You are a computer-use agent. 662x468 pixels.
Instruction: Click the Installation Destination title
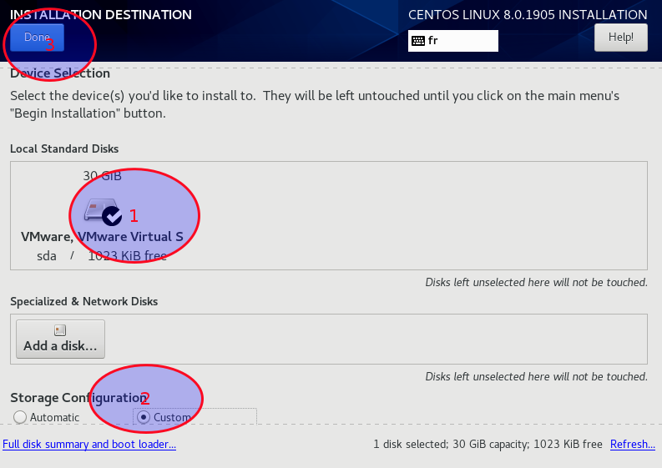point(101,15)
